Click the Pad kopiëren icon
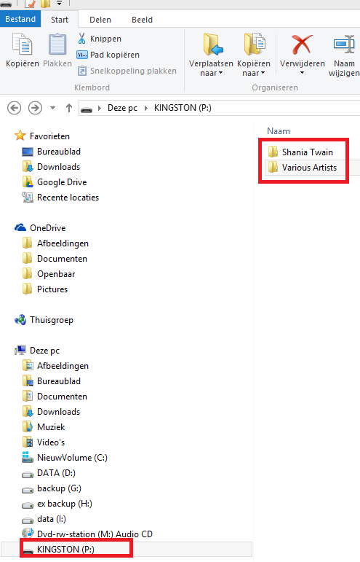 pos(82,55)
